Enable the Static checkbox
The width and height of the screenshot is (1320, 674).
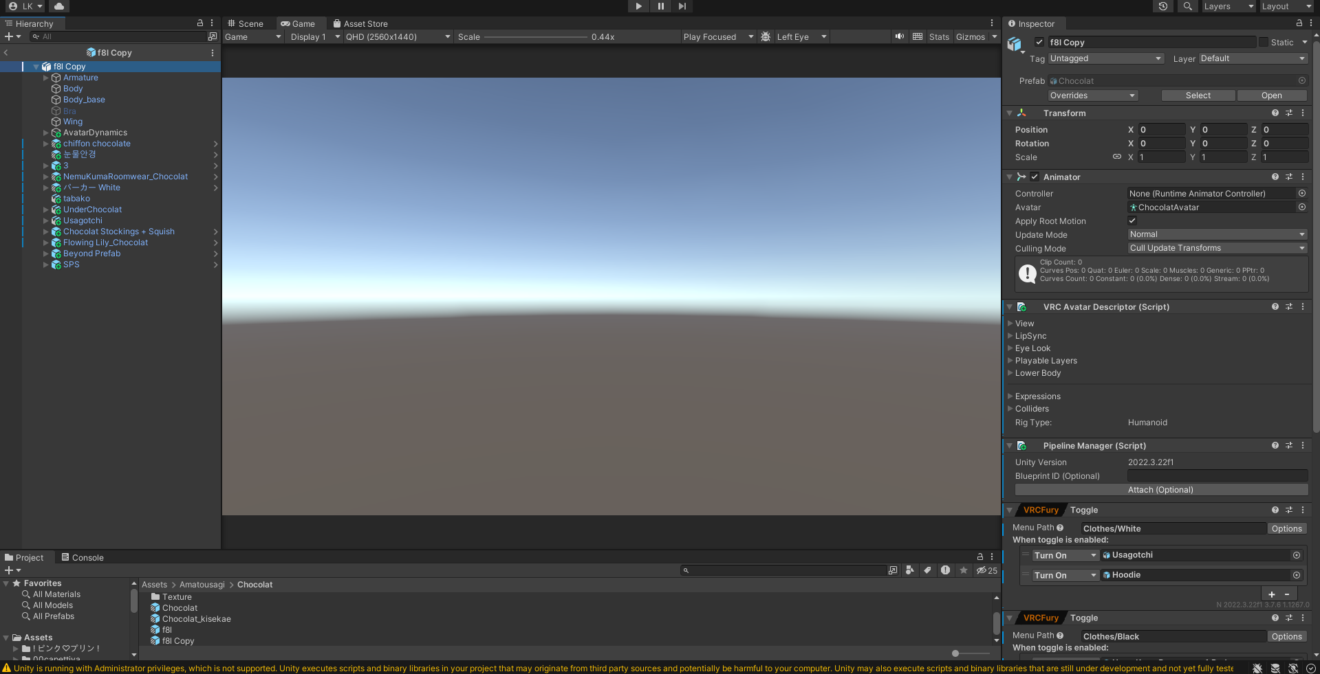click(x=1264, y=42)
